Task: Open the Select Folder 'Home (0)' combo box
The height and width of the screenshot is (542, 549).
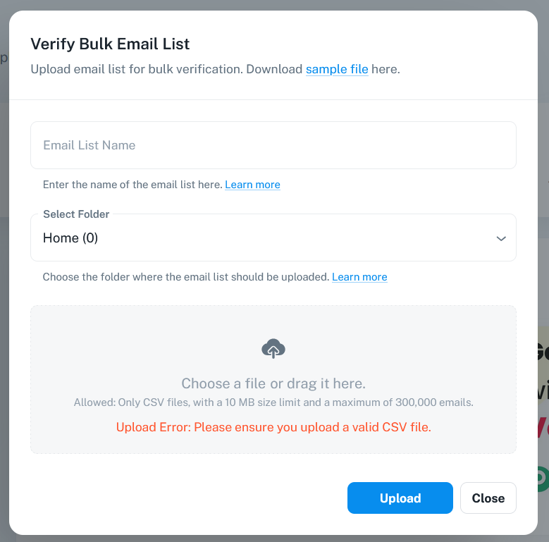Action: click(x=268, y=238)
